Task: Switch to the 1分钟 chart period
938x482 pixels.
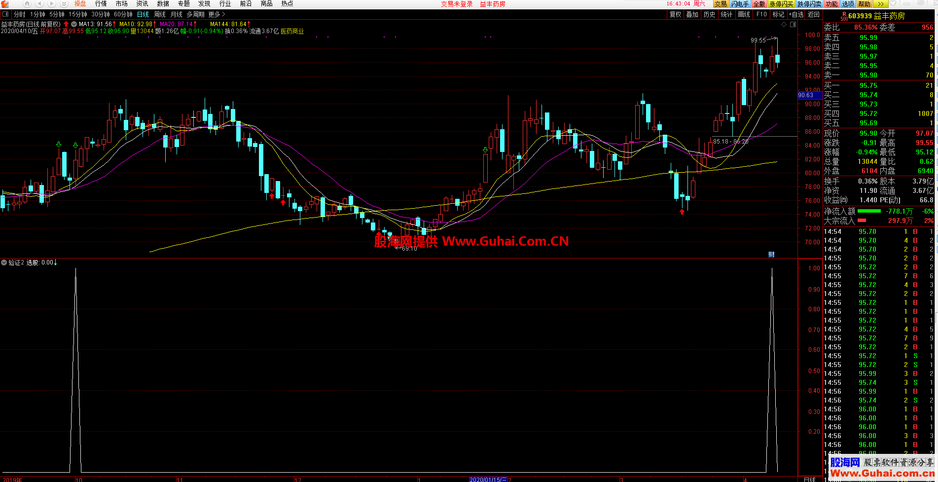Action: pyautogui.click(x=37, y=14)
